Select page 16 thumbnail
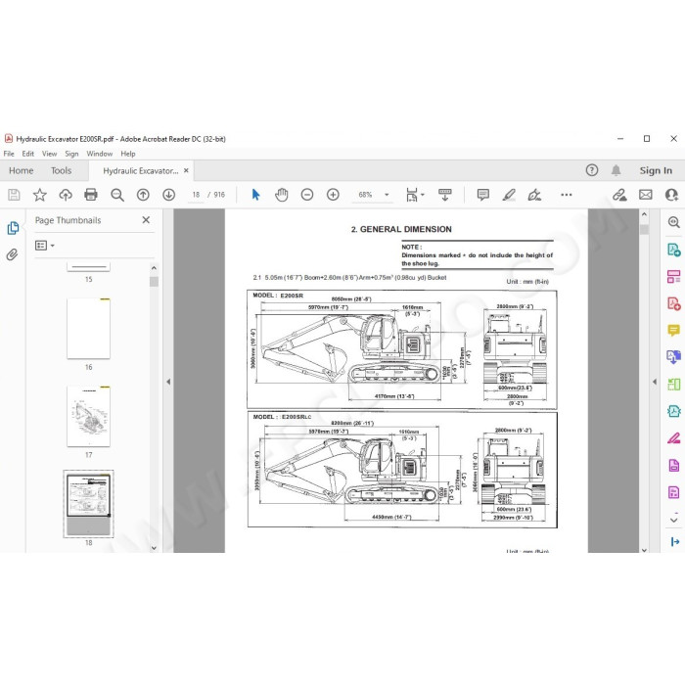Viewport: 685px width, 685px height. (89, 329)
